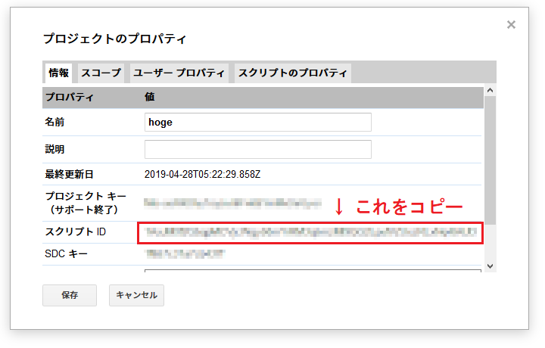Click the blurred プロジェクト キー value
The height and width of the screenshot is (348, 545).
(232, 204)
